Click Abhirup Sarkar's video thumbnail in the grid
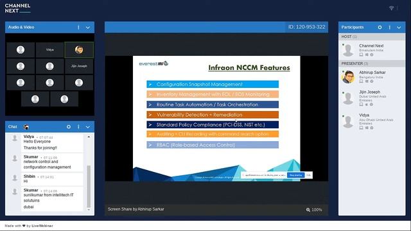The height and width of the screenshot is (231, 411). tap(79, 50)
